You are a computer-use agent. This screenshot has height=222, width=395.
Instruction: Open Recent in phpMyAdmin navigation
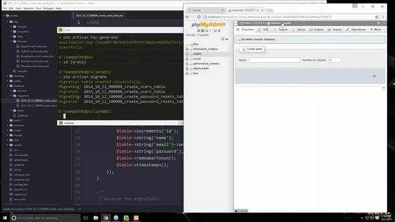click(x=191, y=35)
